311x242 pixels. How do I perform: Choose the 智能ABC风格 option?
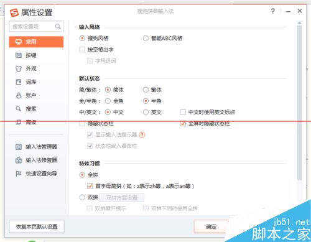click(146, 39)
